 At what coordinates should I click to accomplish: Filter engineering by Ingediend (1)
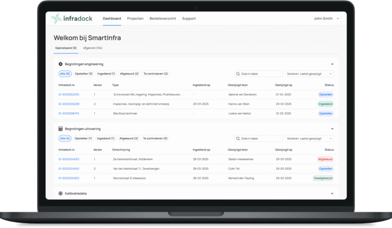[x=106, y=74]
